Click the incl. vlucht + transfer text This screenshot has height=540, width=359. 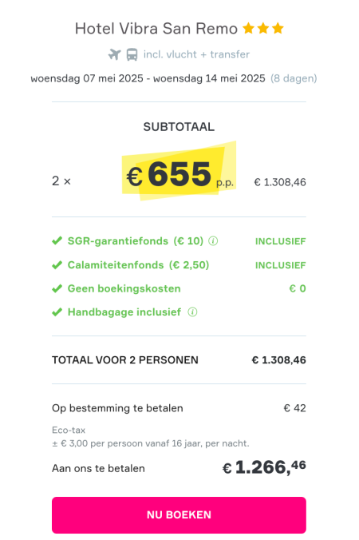pos(196,54)
